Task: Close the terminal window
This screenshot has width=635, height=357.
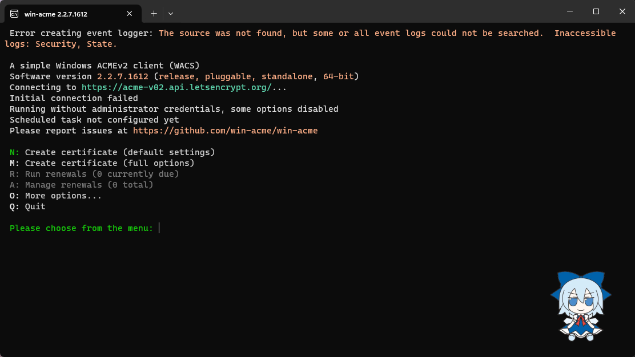Action: (622, 11)
